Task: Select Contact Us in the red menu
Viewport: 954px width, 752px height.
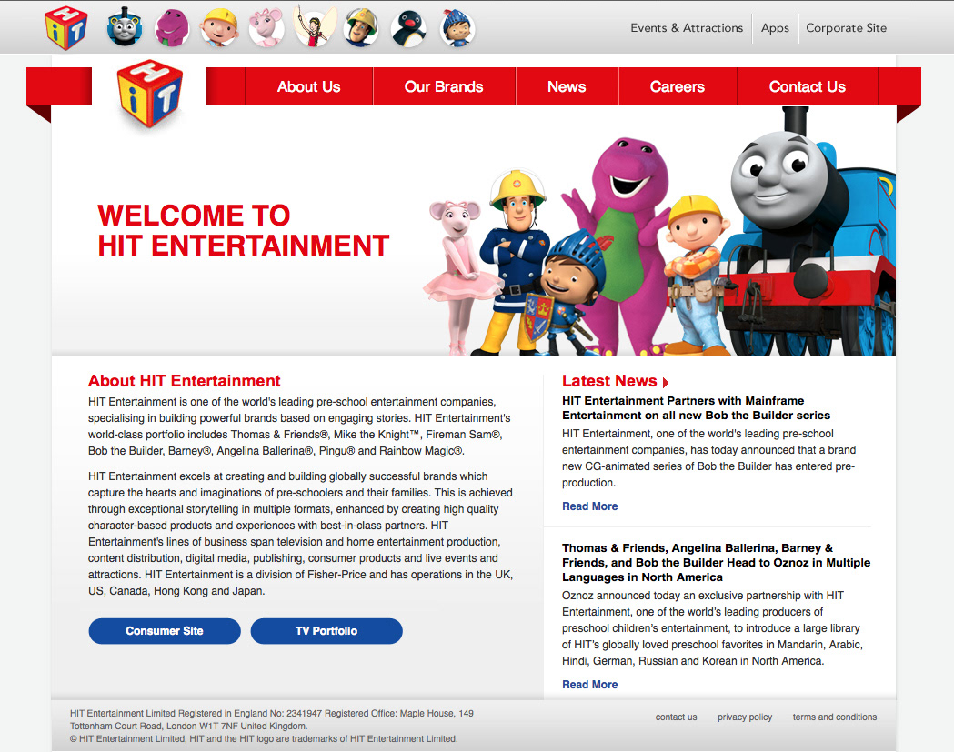Action: [x=808, y=86]
